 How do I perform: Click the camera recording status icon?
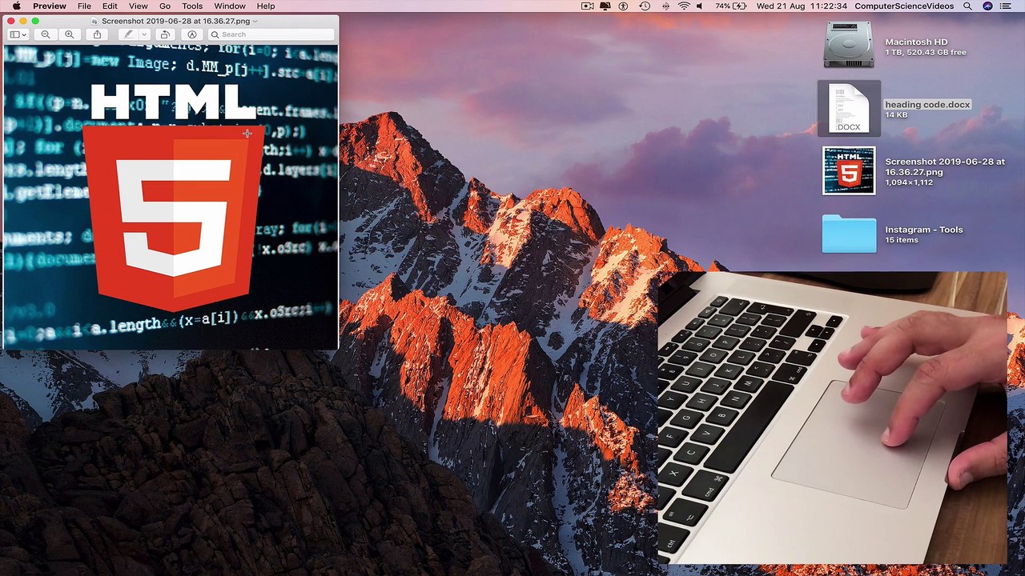coord(588,6)
